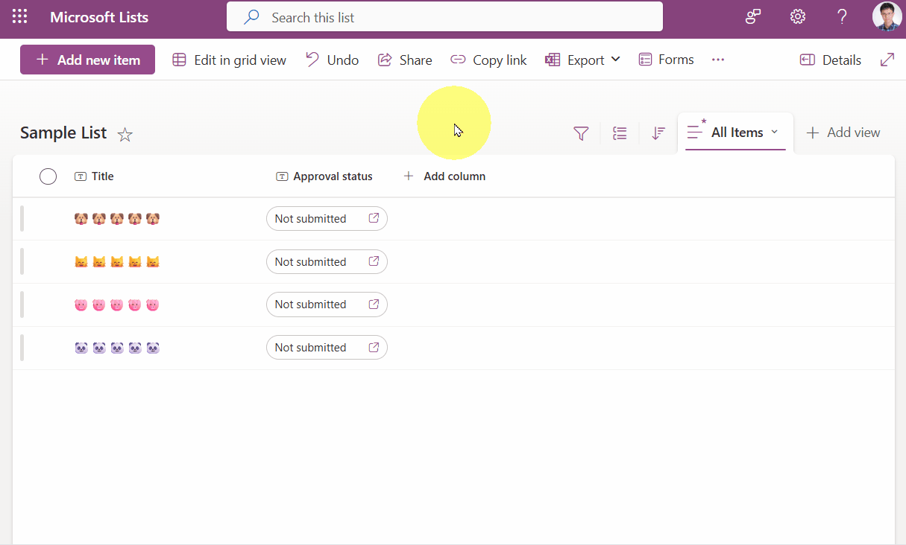Expand list to full-screen content mode

click(x=887, y=60)
